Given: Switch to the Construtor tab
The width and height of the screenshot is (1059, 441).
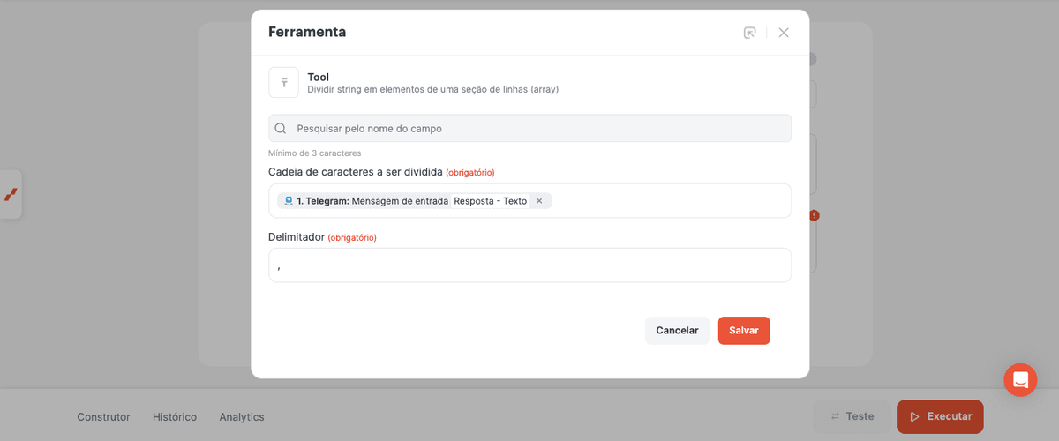Looking at the screenshot, I should 103,417.
